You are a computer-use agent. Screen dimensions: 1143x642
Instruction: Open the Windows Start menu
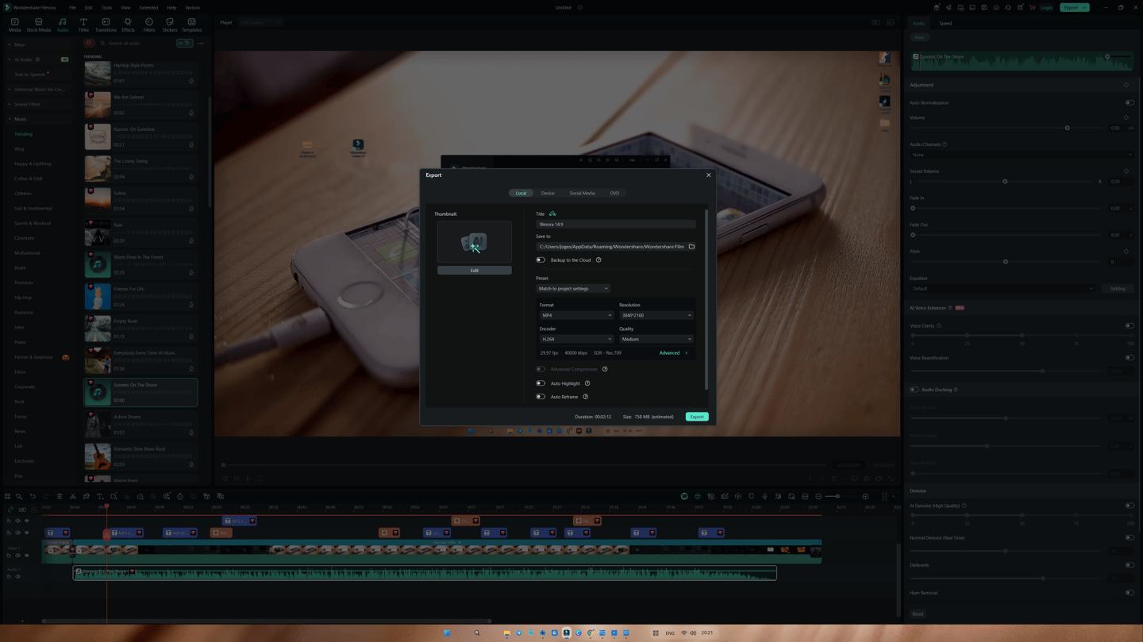[447, 633]
